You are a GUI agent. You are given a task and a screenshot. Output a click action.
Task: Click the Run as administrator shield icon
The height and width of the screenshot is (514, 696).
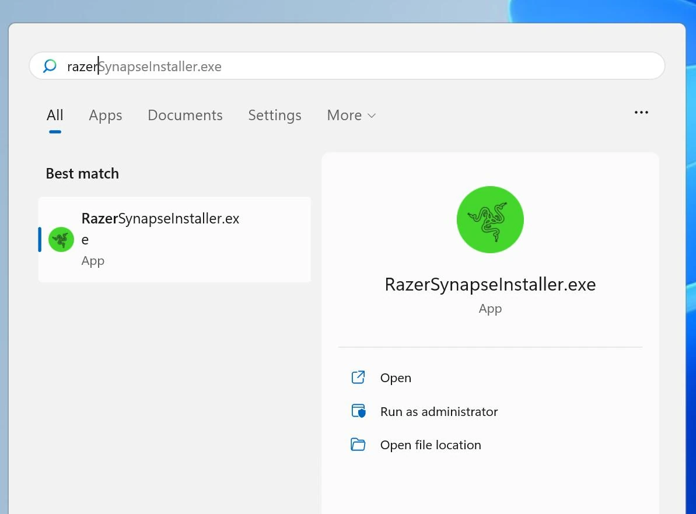(x=358, y=411)
